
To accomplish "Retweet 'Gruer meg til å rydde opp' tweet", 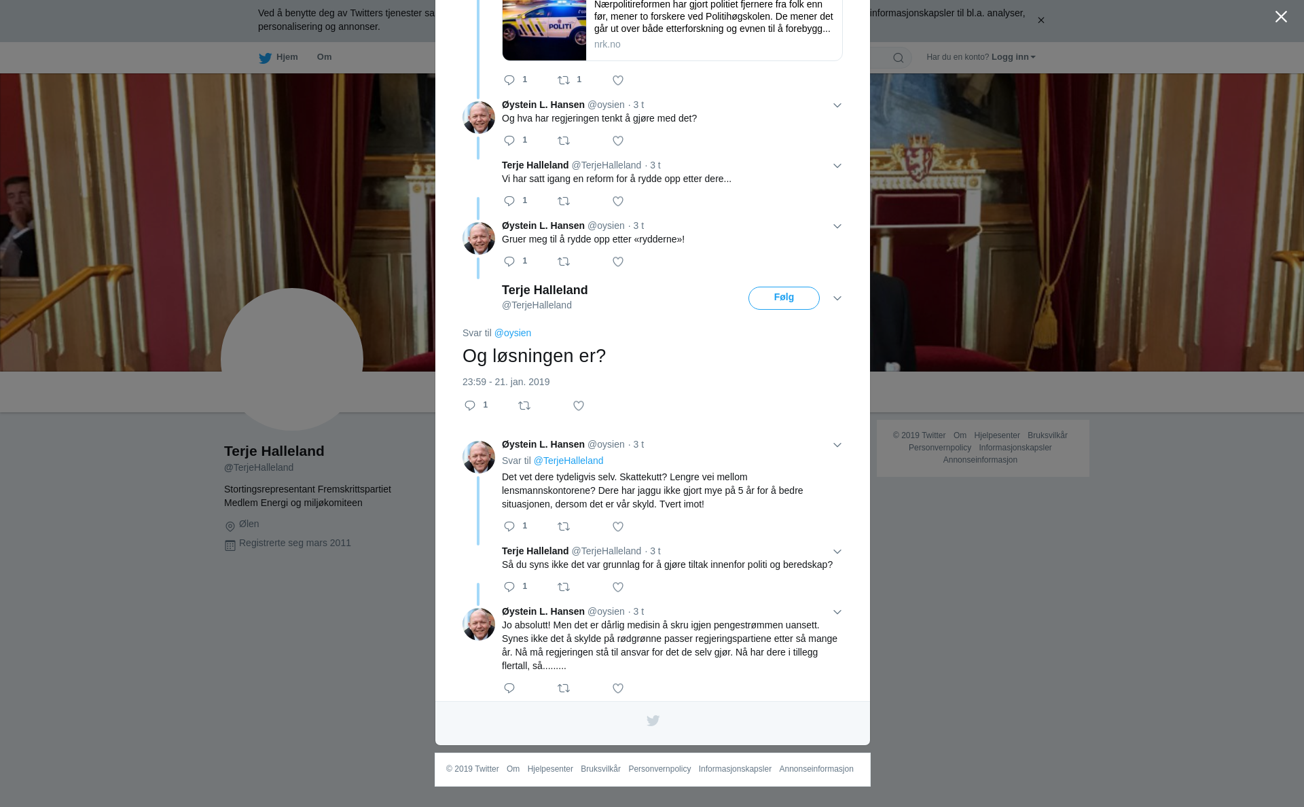I will (x=564, y=262).
